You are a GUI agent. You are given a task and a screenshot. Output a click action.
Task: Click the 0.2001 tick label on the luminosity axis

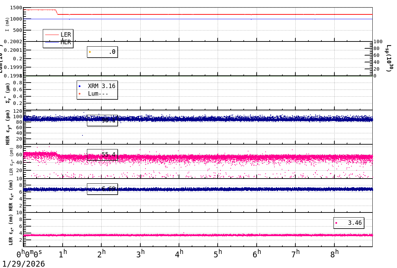click(x=13, y=50)
